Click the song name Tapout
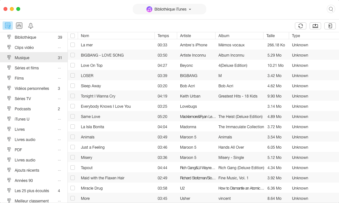Viewport: 339px width, 203px height. (x=87, y=168)
